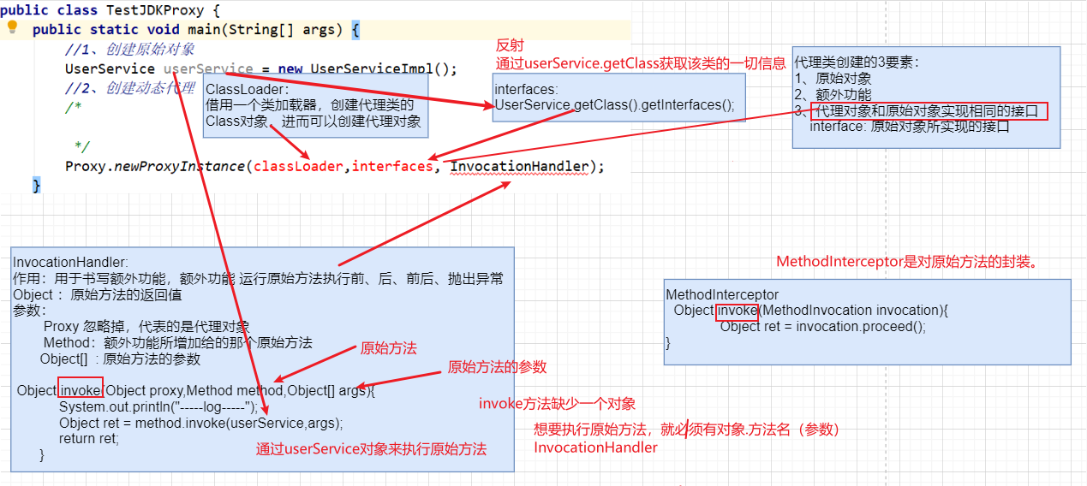Click '(MethodInvocation invocation){' signature text

853,310
